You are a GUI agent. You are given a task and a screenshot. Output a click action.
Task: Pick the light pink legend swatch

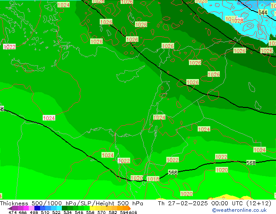click(31, 208)
